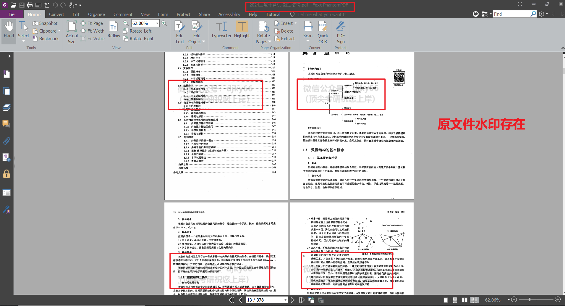The image size is (565, 306).
Task: Toggle continuous facing view mode
Action: (474, 300)
